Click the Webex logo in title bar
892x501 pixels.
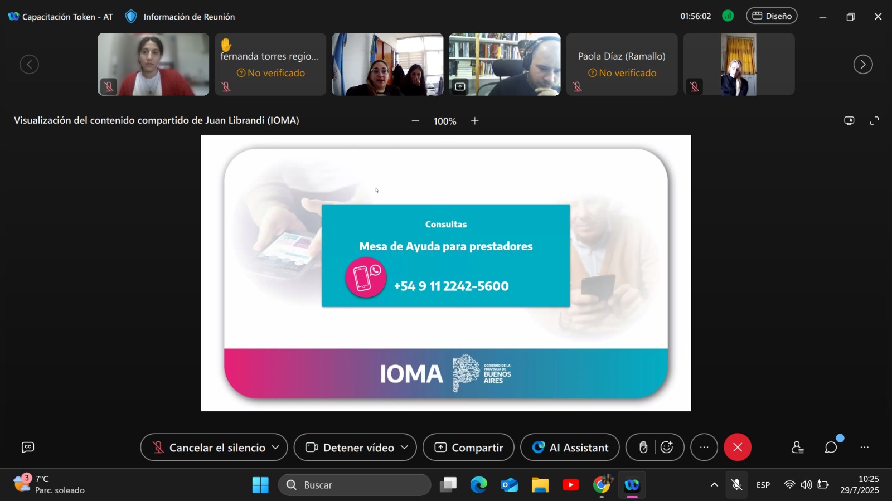tap(13, 17)
